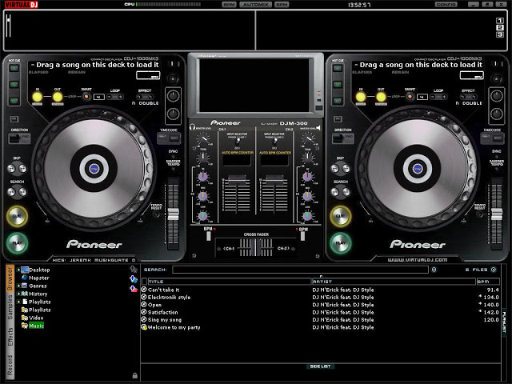The image size is (512, 384).
Task: Focus the SEARCH input field
Action: [x=300, y=270]
